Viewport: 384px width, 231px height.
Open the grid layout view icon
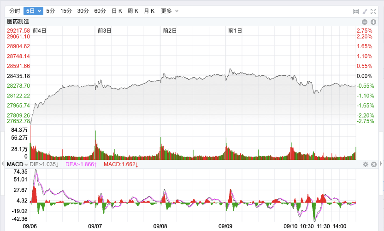point(356,11)
